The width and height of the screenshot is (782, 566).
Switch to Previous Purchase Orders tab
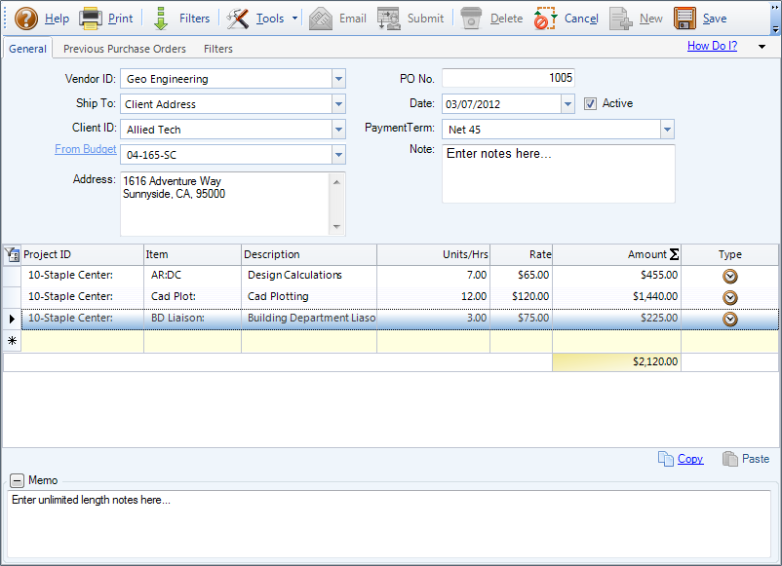[x=124, y=49]
